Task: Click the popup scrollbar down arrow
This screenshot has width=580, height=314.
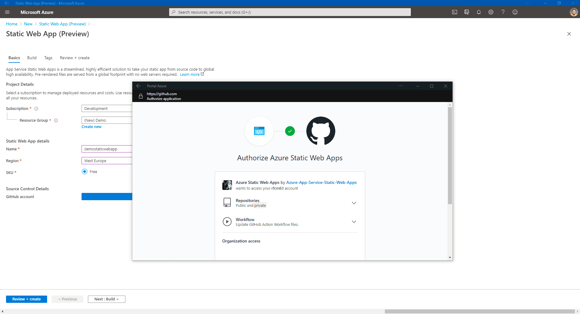Action: point(450,258)
